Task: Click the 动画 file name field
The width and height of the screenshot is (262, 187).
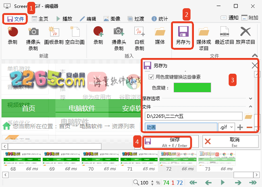Action: pos(181,127)
